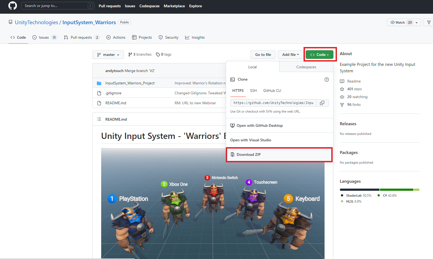This screenshot has width=433, height=259.
Task: Click the dark ShaderLab segment of the language bar
Action: (x=360, y=190)
